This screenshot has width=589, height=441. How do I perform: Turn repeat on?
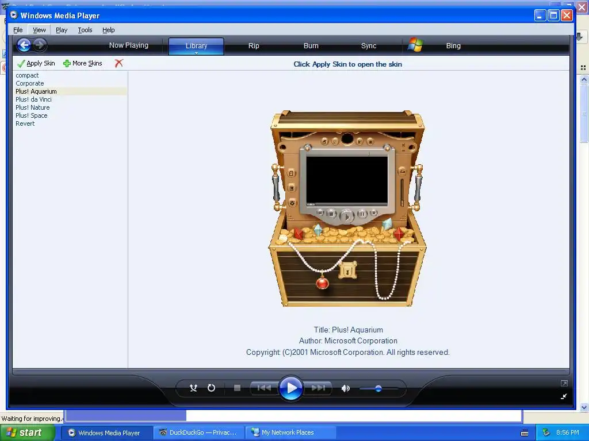click(x=212, y=388)
